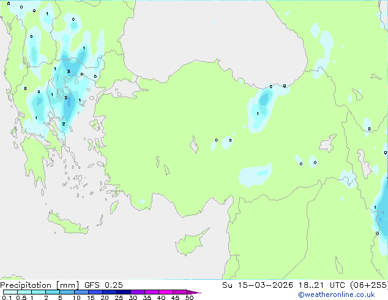Click the 0.1 to 0.5 mm legend swatch
Viewport: 388px width, 300px height.
(10, 292)
